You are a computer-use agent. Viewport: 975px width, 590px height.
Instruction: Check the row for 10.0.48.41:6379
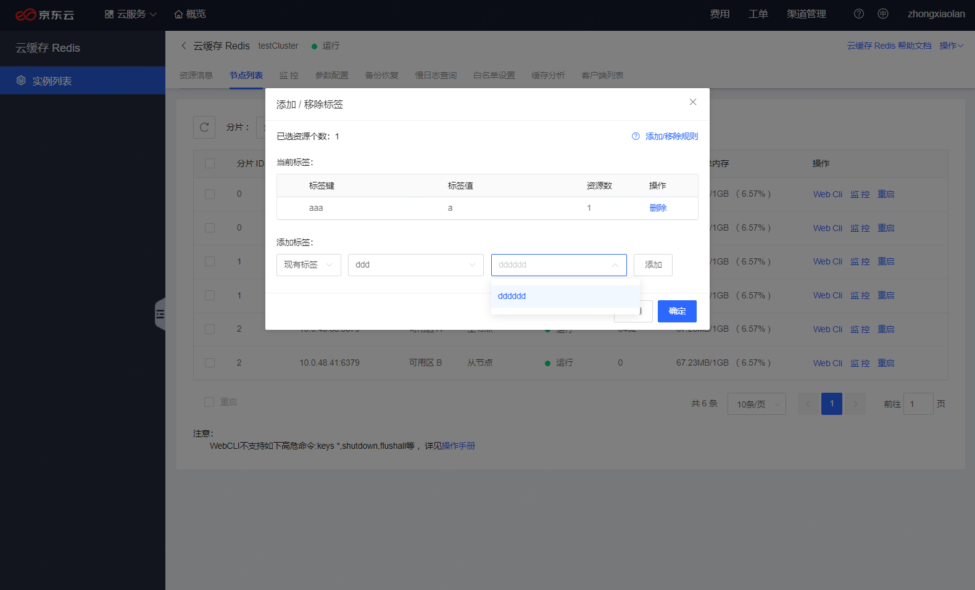pyautogui.click(x=210, y=363)
